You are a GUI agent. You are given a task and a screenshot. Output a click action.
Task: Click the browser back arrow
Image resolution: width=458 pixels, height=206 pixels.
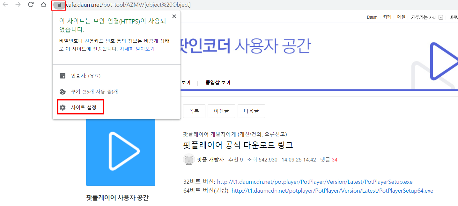(x=5, y=5)
